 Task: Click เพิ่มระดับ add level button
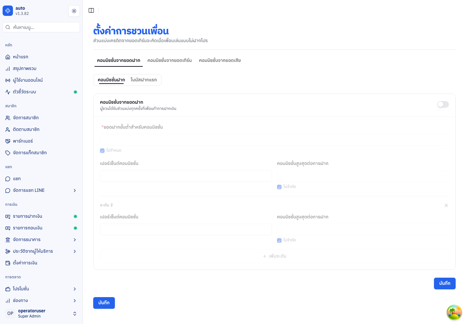(x=274, y=256)
